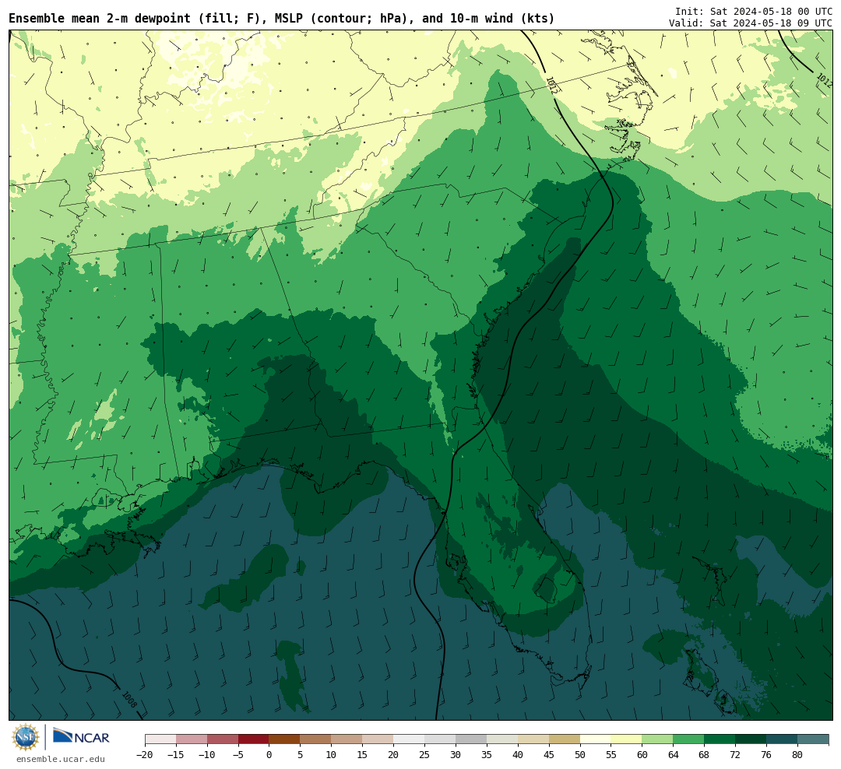This screenshot has width=841, height=769.
Task: Click the 72 colorbar tick label
Action: (735, 755)
